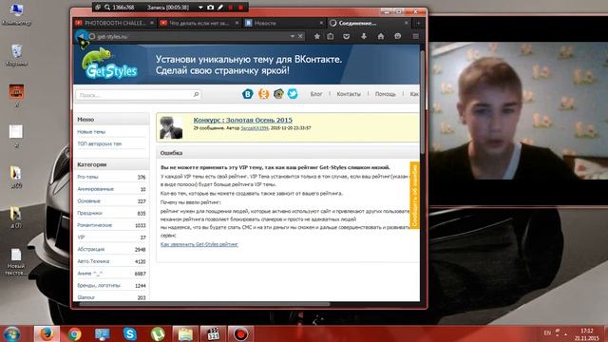The image size is (608, 342).
Task: Open the Firefox hamburger menu
Action: (x=415, y=36)
